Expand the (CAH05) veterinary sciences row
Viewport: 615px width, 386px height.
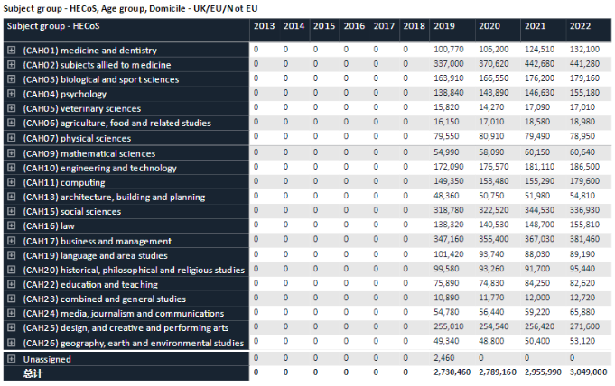[x=12, y=109]
